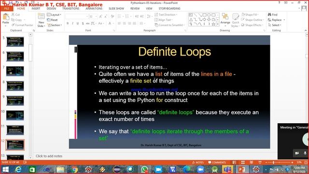Switch to the INSERT tab
The width and height of the screenshot is (309, 174).
click(x=36, y=9)
